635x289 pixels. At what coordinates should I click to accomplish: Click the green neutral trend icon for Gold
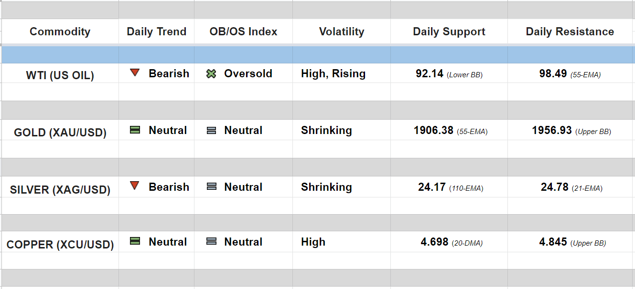click(x=135, y=130)
